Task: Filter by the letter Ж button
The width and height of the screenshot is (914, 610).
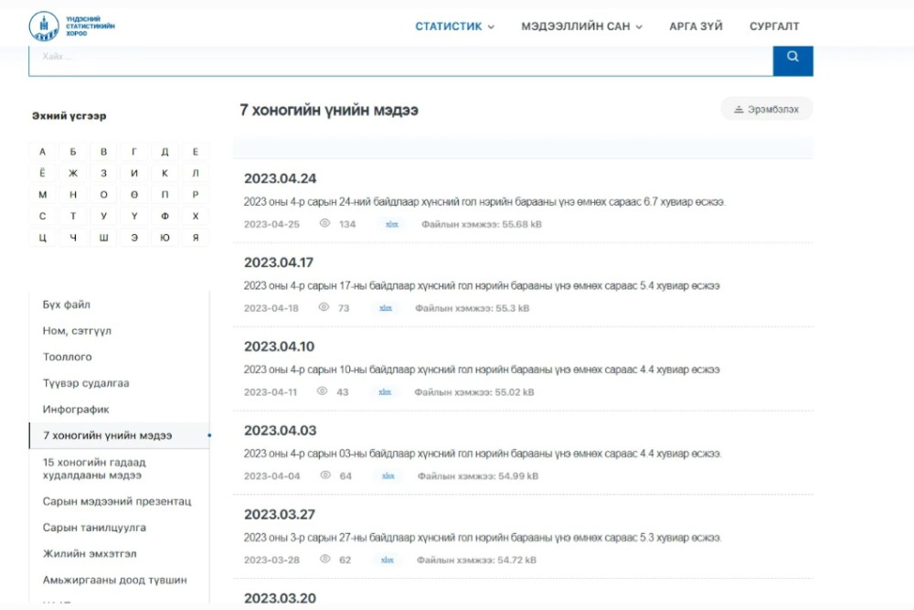Action: tap(73, 173)
